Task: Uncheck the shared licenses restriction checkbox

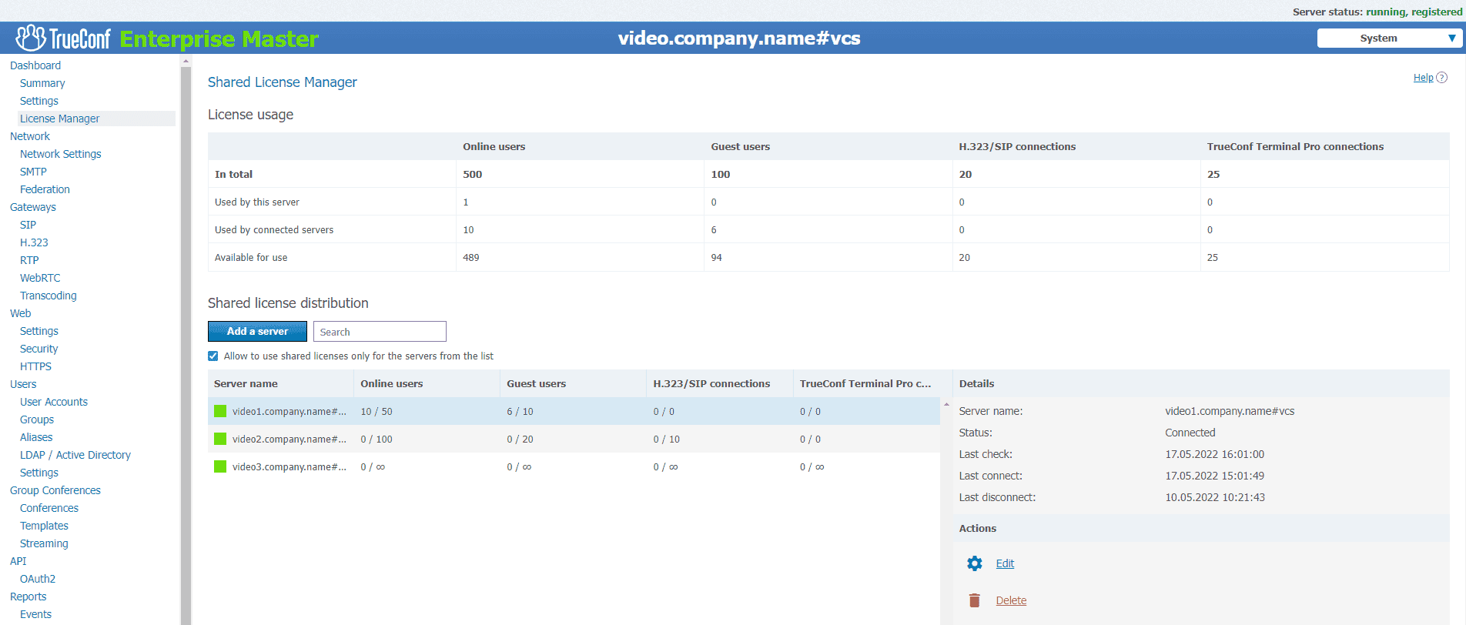Action: (x=213, y=356)
